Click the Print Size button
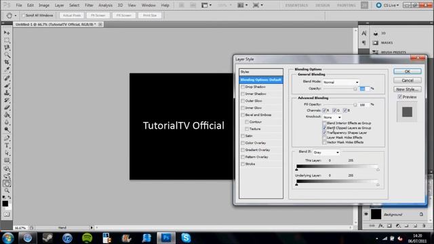The width and height of the screenshot is (434, 244). point(150,16)
